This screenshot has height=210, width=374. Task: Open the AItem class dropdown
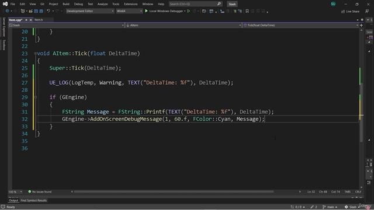pyautogui.click(x=183, y=25)
